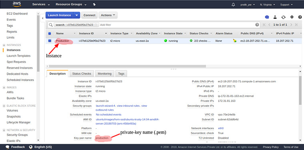This screenshot has width=304, height=150.
Task: Open the Name column filter arrow
Action: point(74,33)
